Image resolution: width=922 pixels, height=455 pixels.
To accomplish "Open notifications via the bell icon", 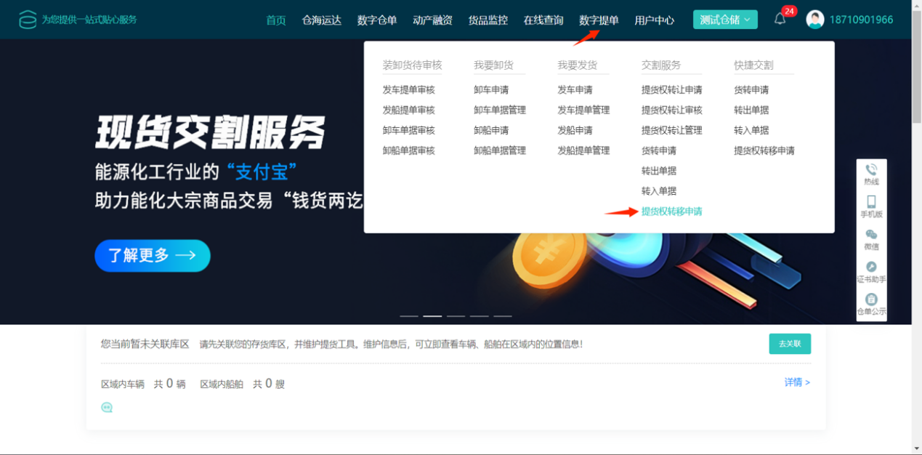I will coord(780,20).
